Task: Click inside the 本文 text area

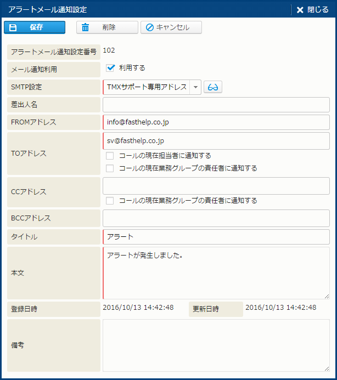Action: point(216,273)
